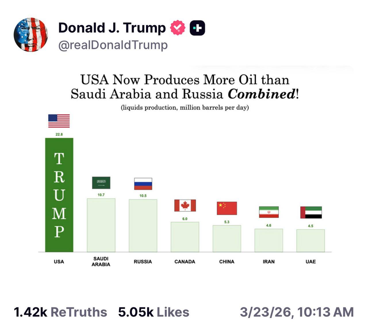
Task: Click the Saudi Arabia flag icon
Action: click(101, 183)
